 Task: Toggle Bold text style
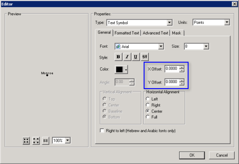coord(118,57)
